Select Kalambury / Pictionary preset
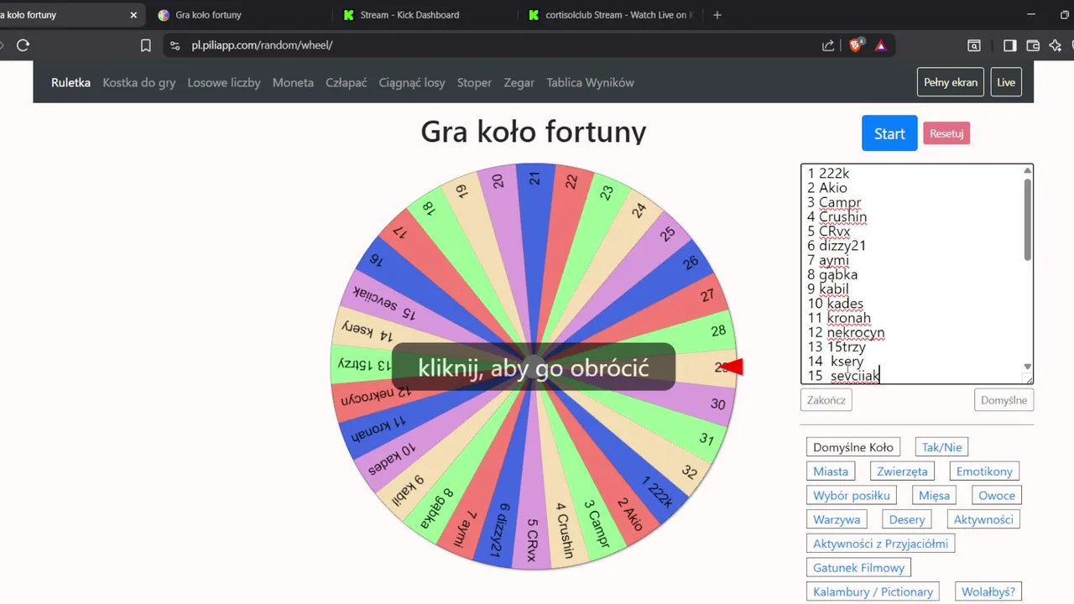 point(873,592)
